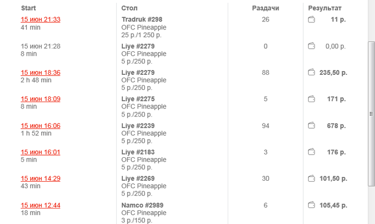Click wallet icon beside 176 р. result
Viewport: 375px width, 224px height.
(x=312, y=152)
